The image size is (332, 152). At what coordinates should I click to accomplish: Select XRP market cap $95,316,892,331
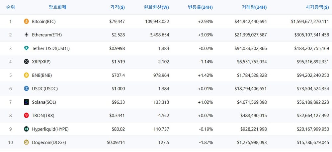[x=313, y=62]
